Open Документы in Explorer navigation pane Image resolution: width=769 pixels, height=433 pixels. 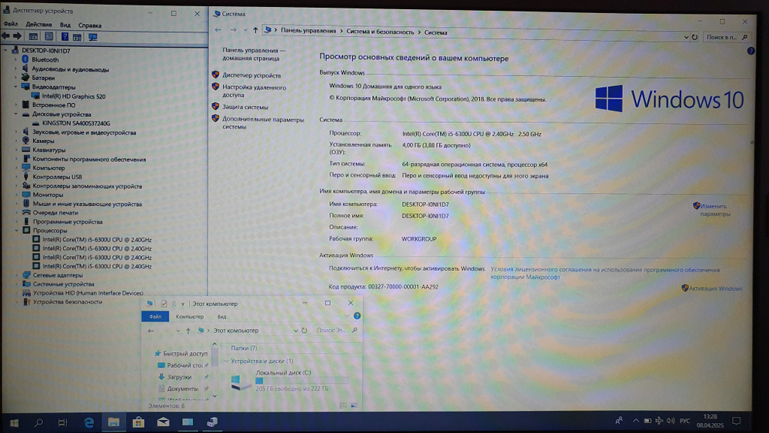pos(182,389)
